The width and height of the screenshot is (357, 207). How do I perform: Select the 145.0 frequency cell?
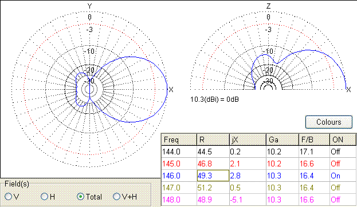click(x=179, y=164)
